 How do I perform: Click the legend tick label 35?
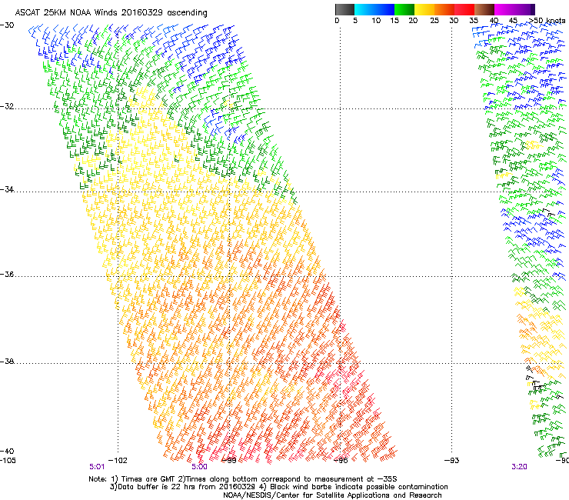pos(474,21)
